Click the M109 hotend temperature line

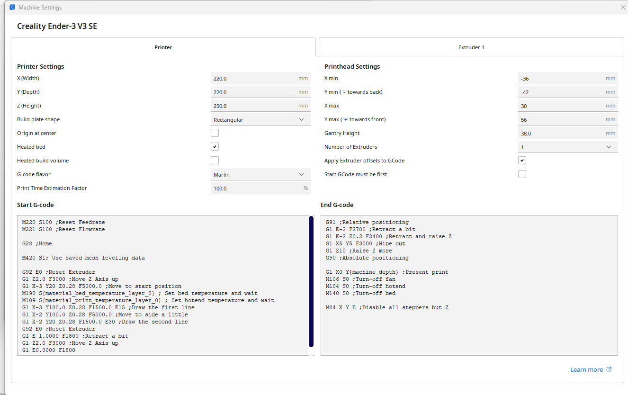(x=148, y=300)
